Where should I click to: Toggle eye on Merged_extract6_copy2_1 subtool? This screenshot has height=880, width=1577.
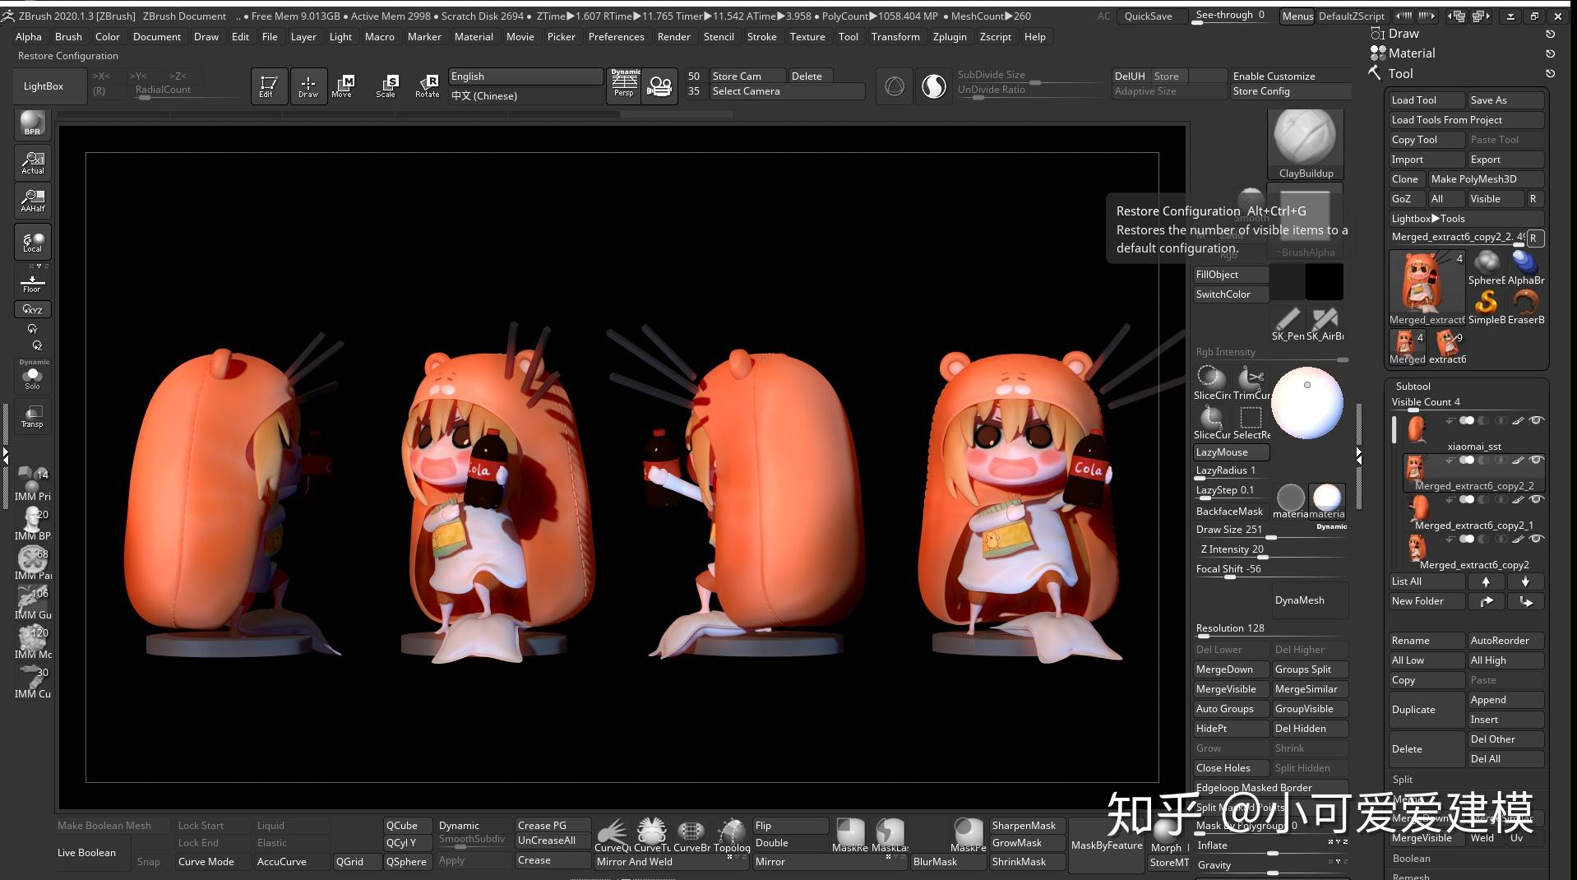click(x=1535, y=499)
